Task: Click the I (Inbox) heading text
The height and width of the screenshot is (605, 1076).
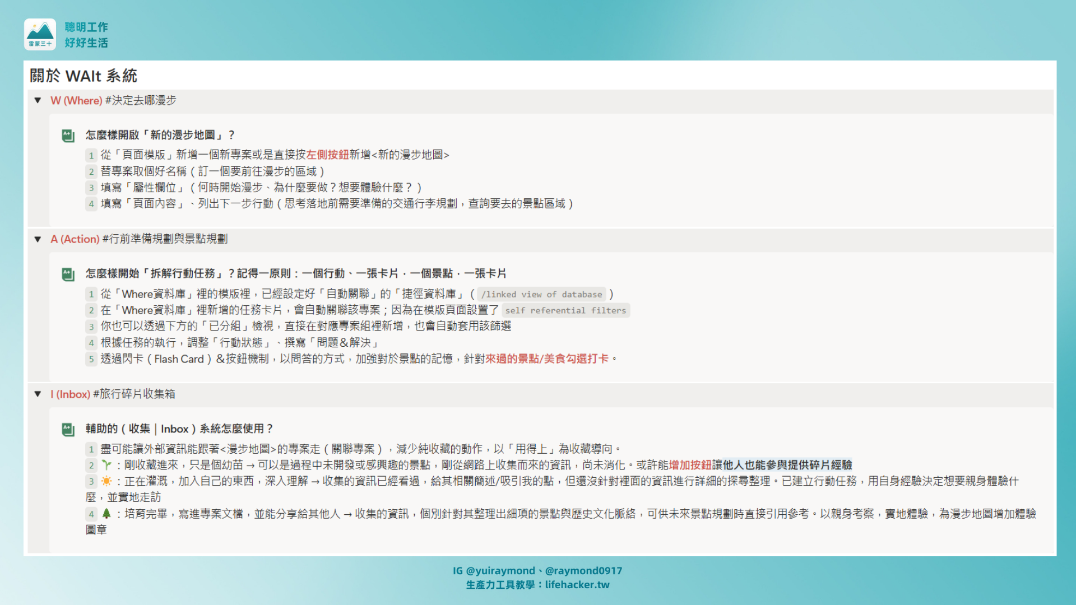Action: [x=71, y=394]
